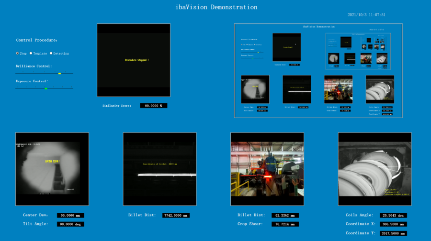Image resolution: width=431 pixels, height=241 pixels.
Task: Select the Detecting radio button
Action: click(51, 54)
